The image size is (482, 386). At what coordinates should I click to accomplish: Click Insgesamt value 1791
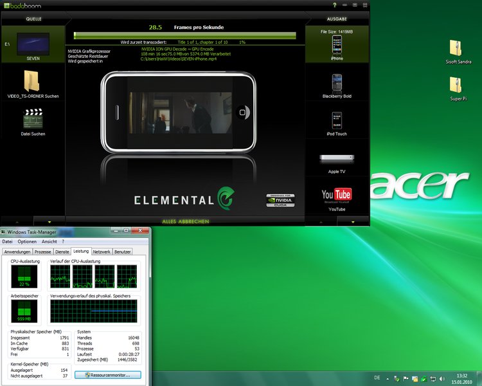(64, 338)
